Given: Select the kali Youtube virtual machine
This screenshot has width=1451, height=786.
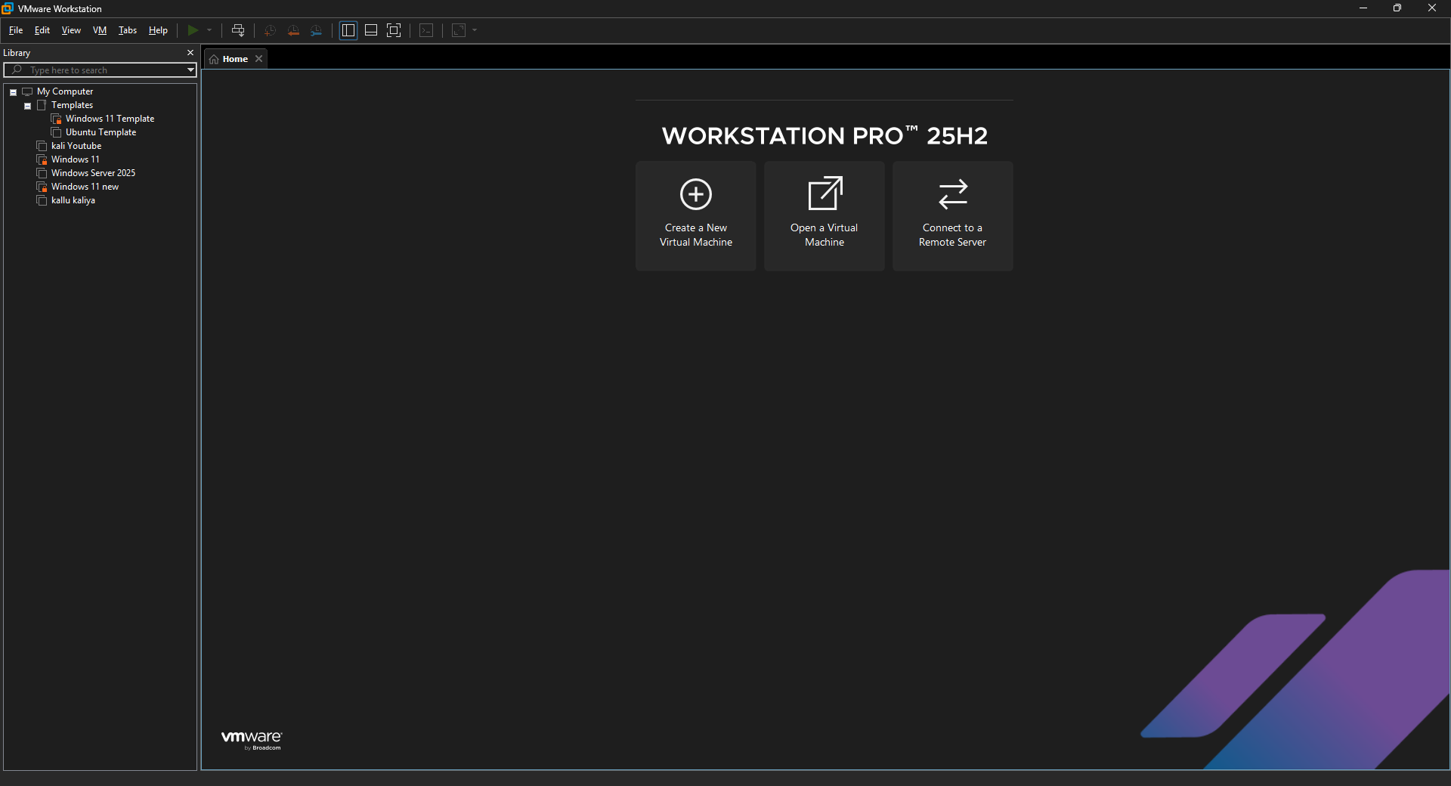Looking at the screenshot, I should (x=76, y=145).
